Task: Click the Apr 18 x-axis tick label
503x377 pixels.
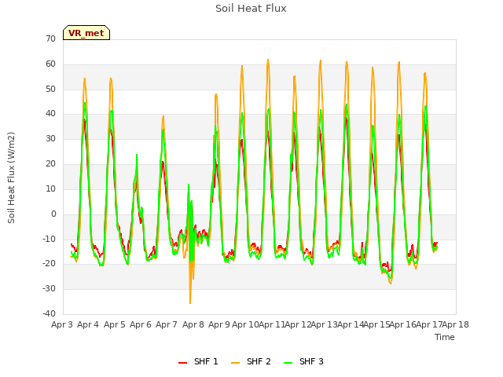Action: pyautogui.click(x=456, y=324)
